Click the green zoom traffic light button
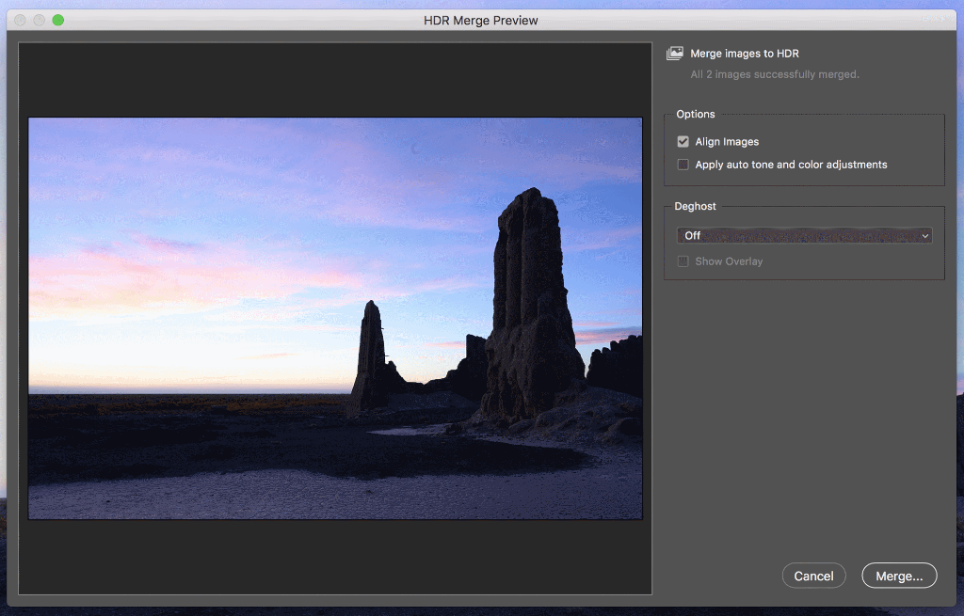Viewport: 964px width, 616px height. pyautogui.click(x=58, y=19)
